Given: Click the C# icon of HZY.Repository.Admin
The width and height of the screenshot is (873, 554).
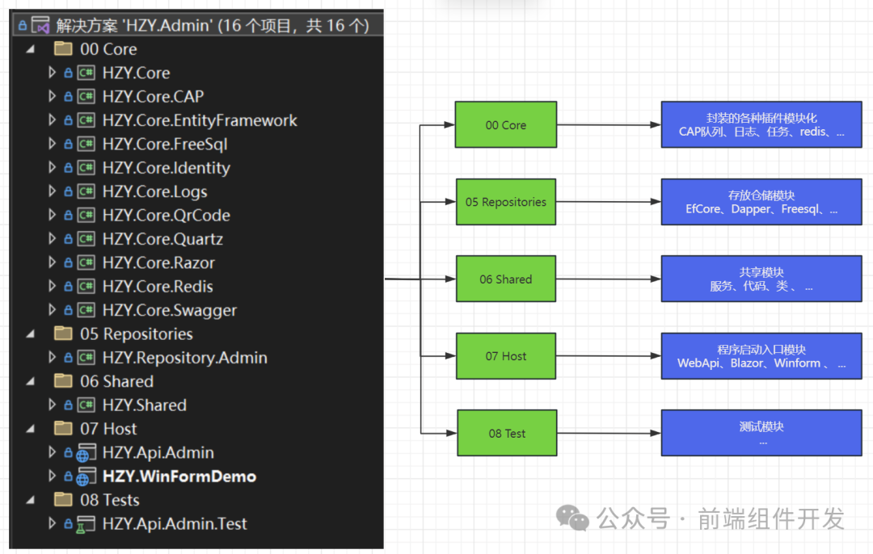Looking at the screenshot, I should [86, 358].
